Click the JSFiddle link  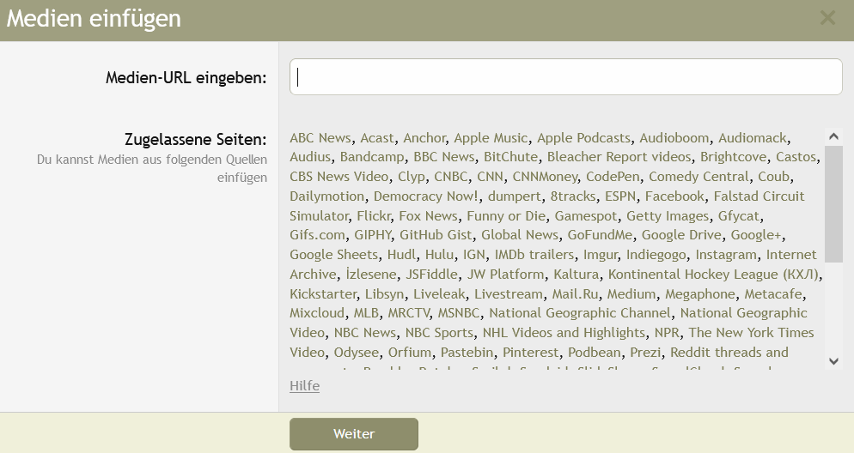[x=432, y=274]
